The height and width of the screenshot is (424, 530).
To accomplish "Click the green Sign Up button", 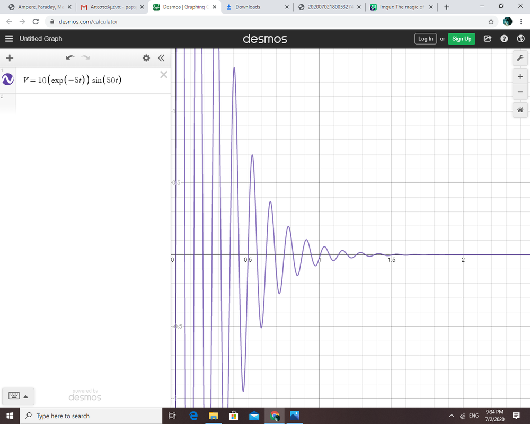I will tap(462, 39).
